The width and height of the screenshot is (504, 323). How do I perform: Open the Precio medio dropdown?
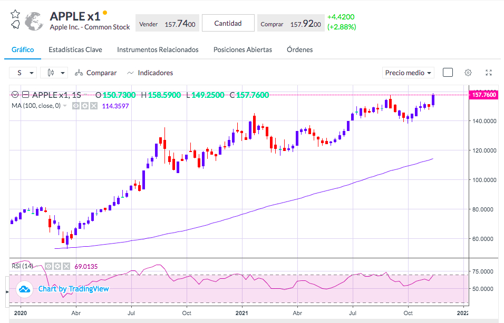[408, 73]
